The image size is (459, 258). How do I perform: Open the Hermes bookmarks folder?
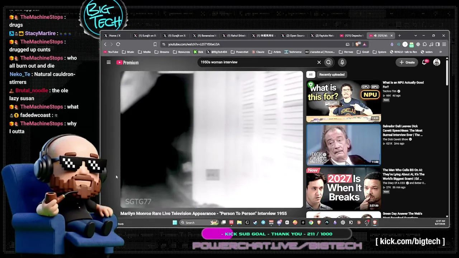pyautogui.click(x=346, y=52)
